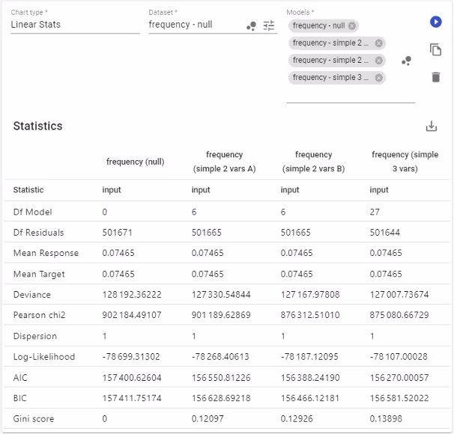Click the 'BIC' row label
This screenshot has width=454, height=434.
[x=19, y=398]
